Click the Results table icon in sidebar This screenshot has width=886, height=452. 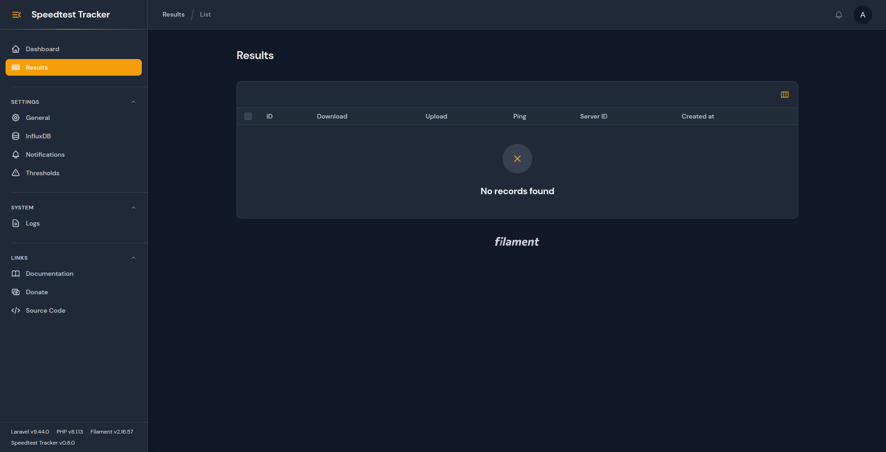[x=16, y=67]
